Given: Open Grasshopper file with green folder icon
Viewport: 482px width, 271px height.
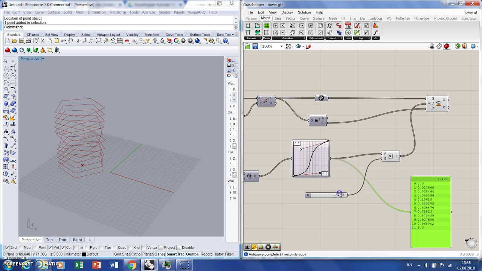Looking at the screenshot, I should (x=247, y=46).
